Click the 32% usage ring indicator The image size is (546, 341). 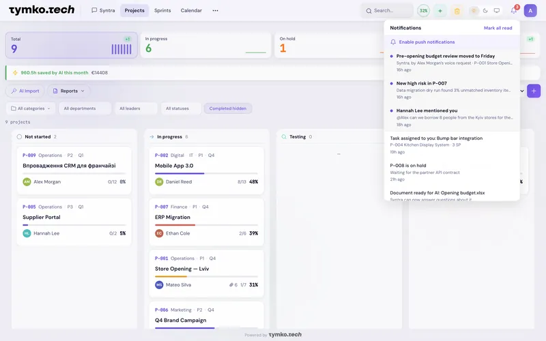423,10
